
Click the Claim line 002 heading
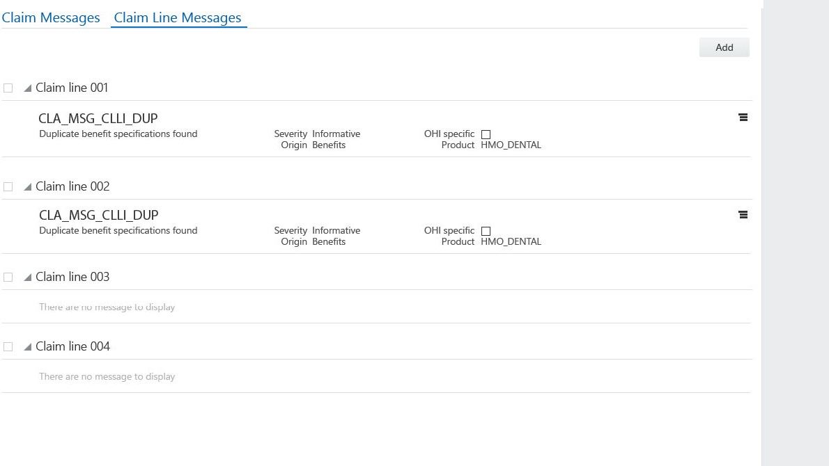72,186
